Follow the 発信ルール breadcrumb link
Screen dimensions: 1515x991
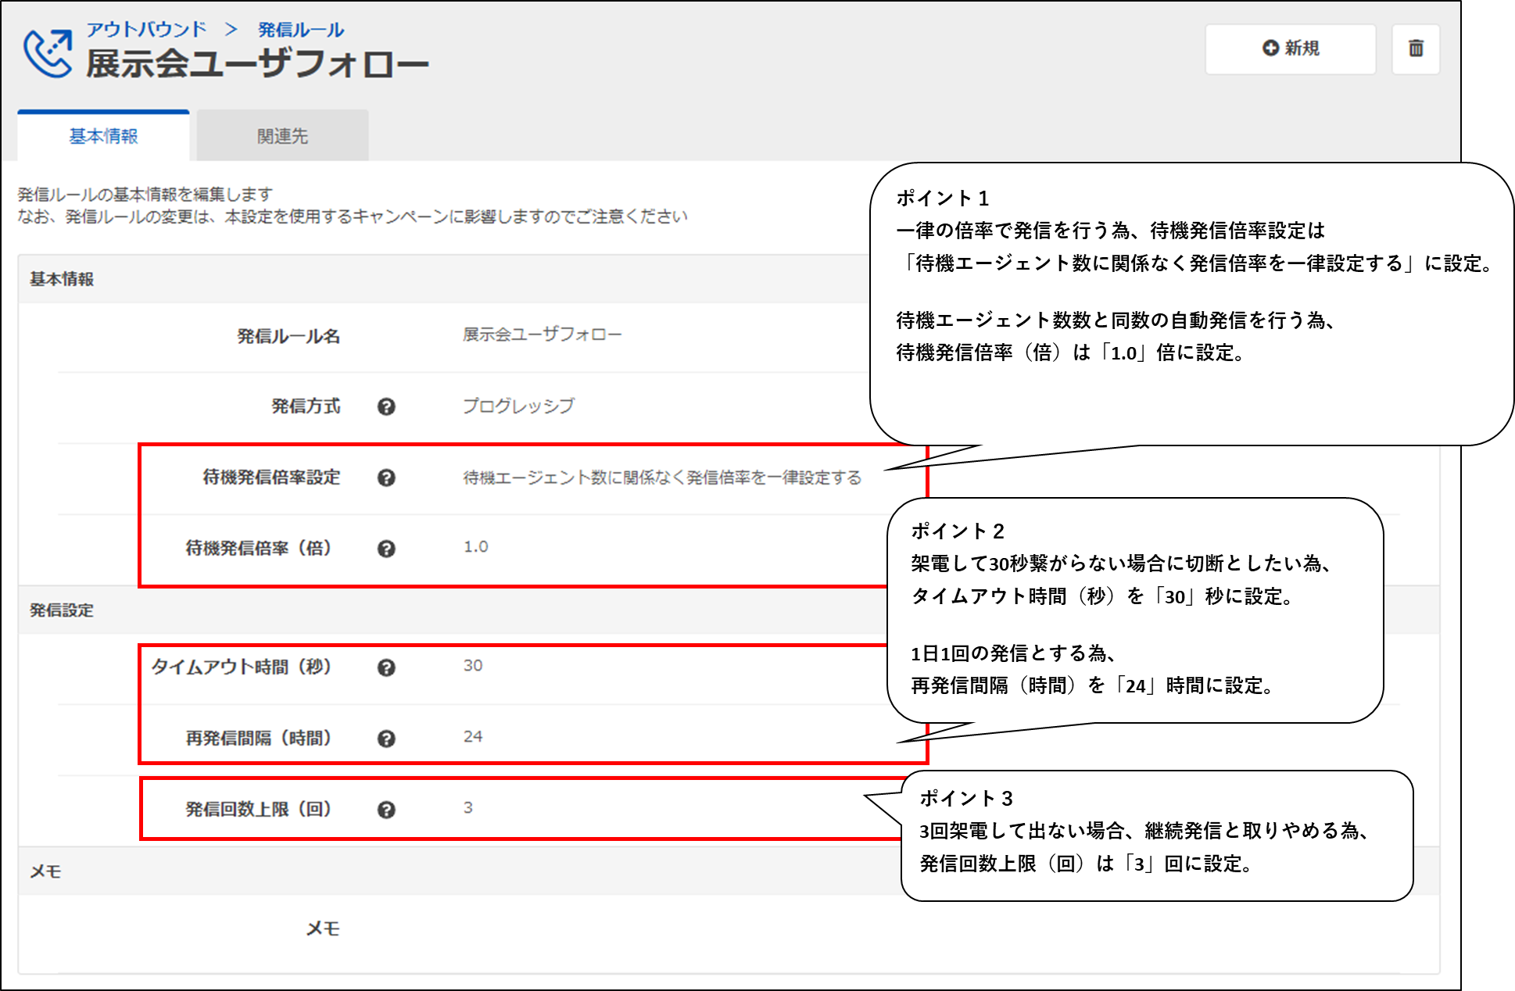(x=301, y=30)
